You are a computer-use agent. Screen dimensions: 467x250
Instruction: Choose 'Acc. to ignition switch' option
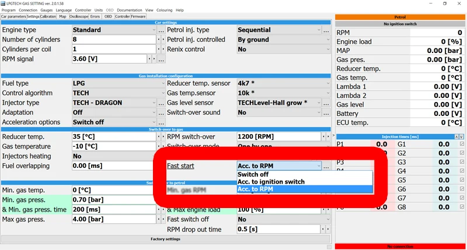(305, 182)
